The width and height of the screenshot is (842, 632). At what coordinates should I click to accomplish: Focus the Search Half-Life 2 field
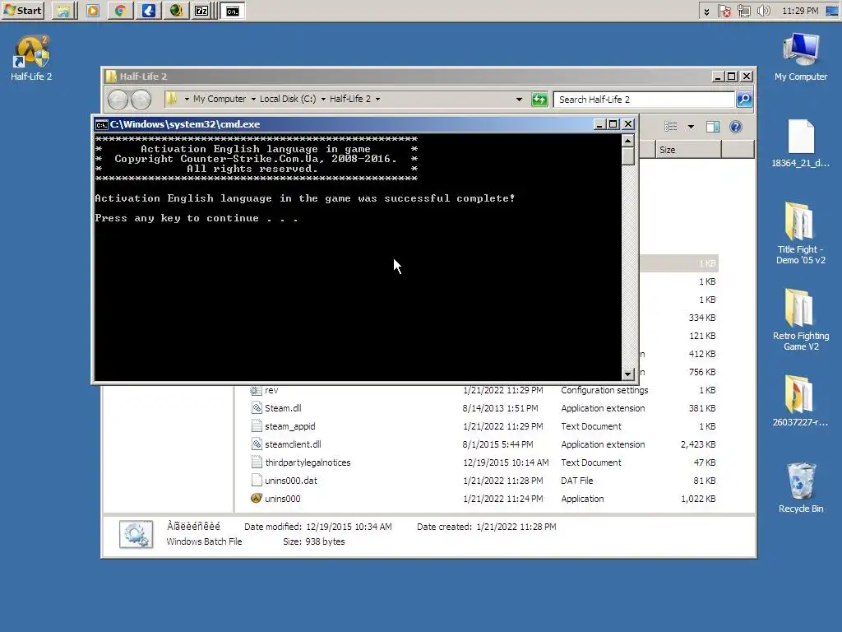click(x=644, y=100)
